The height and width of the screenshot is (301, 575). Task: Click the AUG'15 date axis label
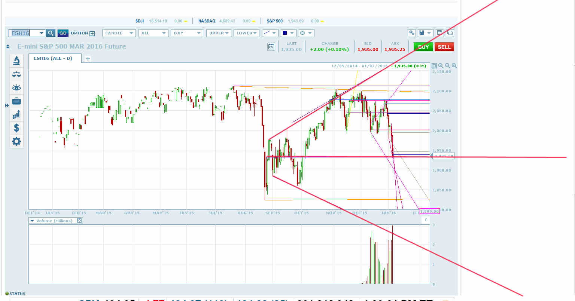click(x=245, y=213)
